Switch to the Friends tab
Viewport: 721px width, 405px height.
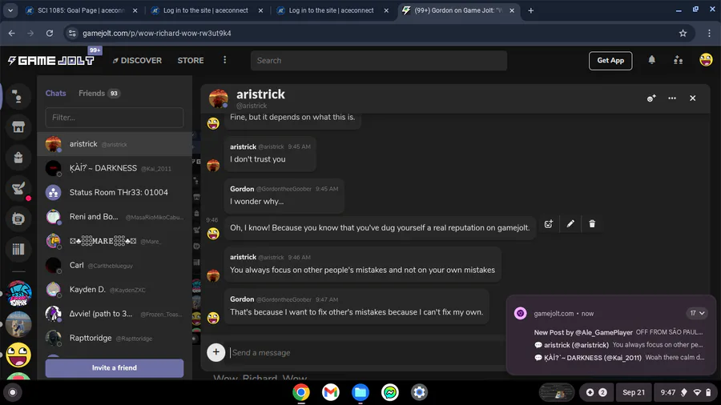pyautogui.click(x=99, y=93)
